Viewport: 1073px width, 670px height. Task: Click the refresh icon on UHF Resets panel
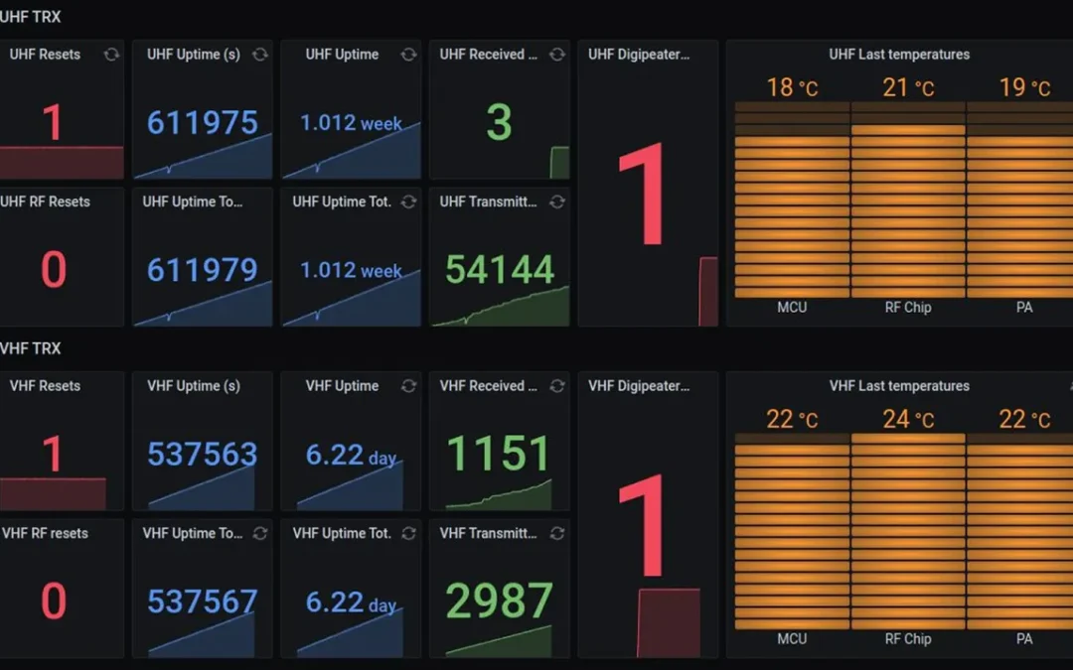pos(111,55)
